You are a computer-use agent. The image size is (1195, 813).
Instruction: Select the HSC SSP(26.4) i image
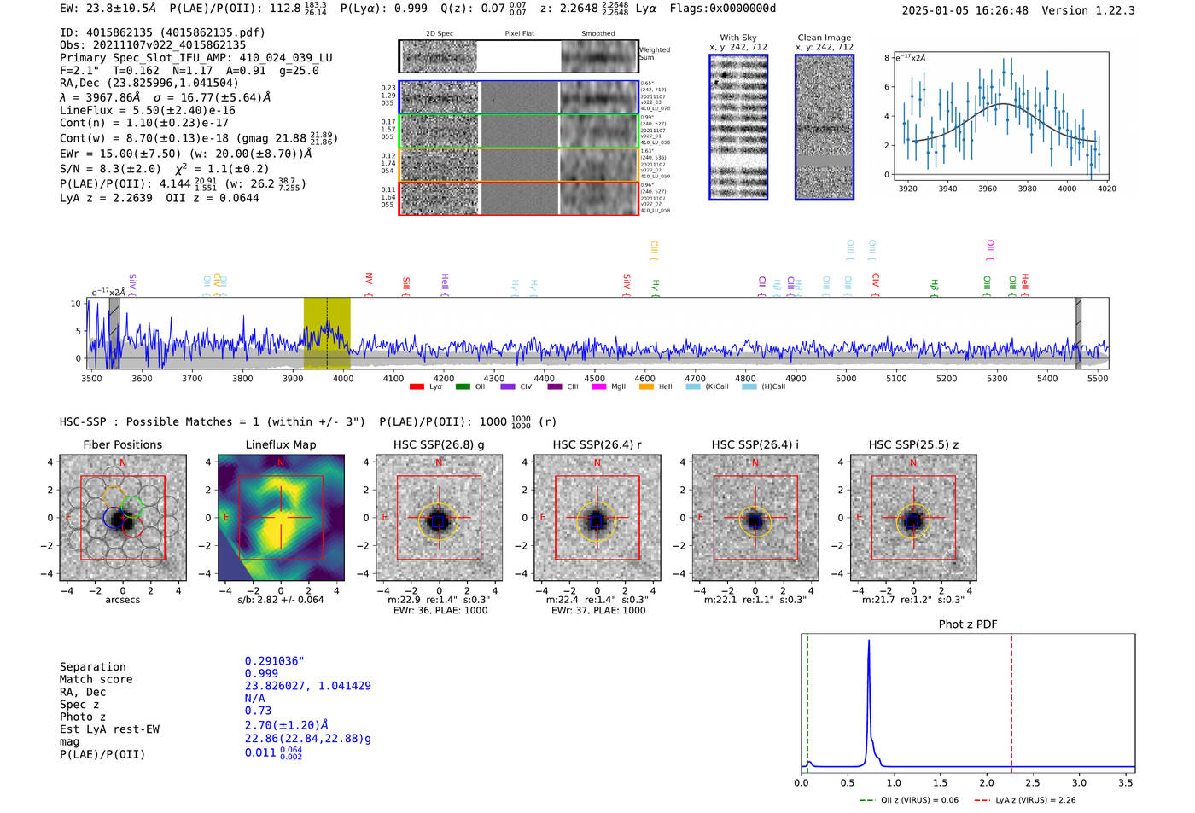tap(755, 518)
